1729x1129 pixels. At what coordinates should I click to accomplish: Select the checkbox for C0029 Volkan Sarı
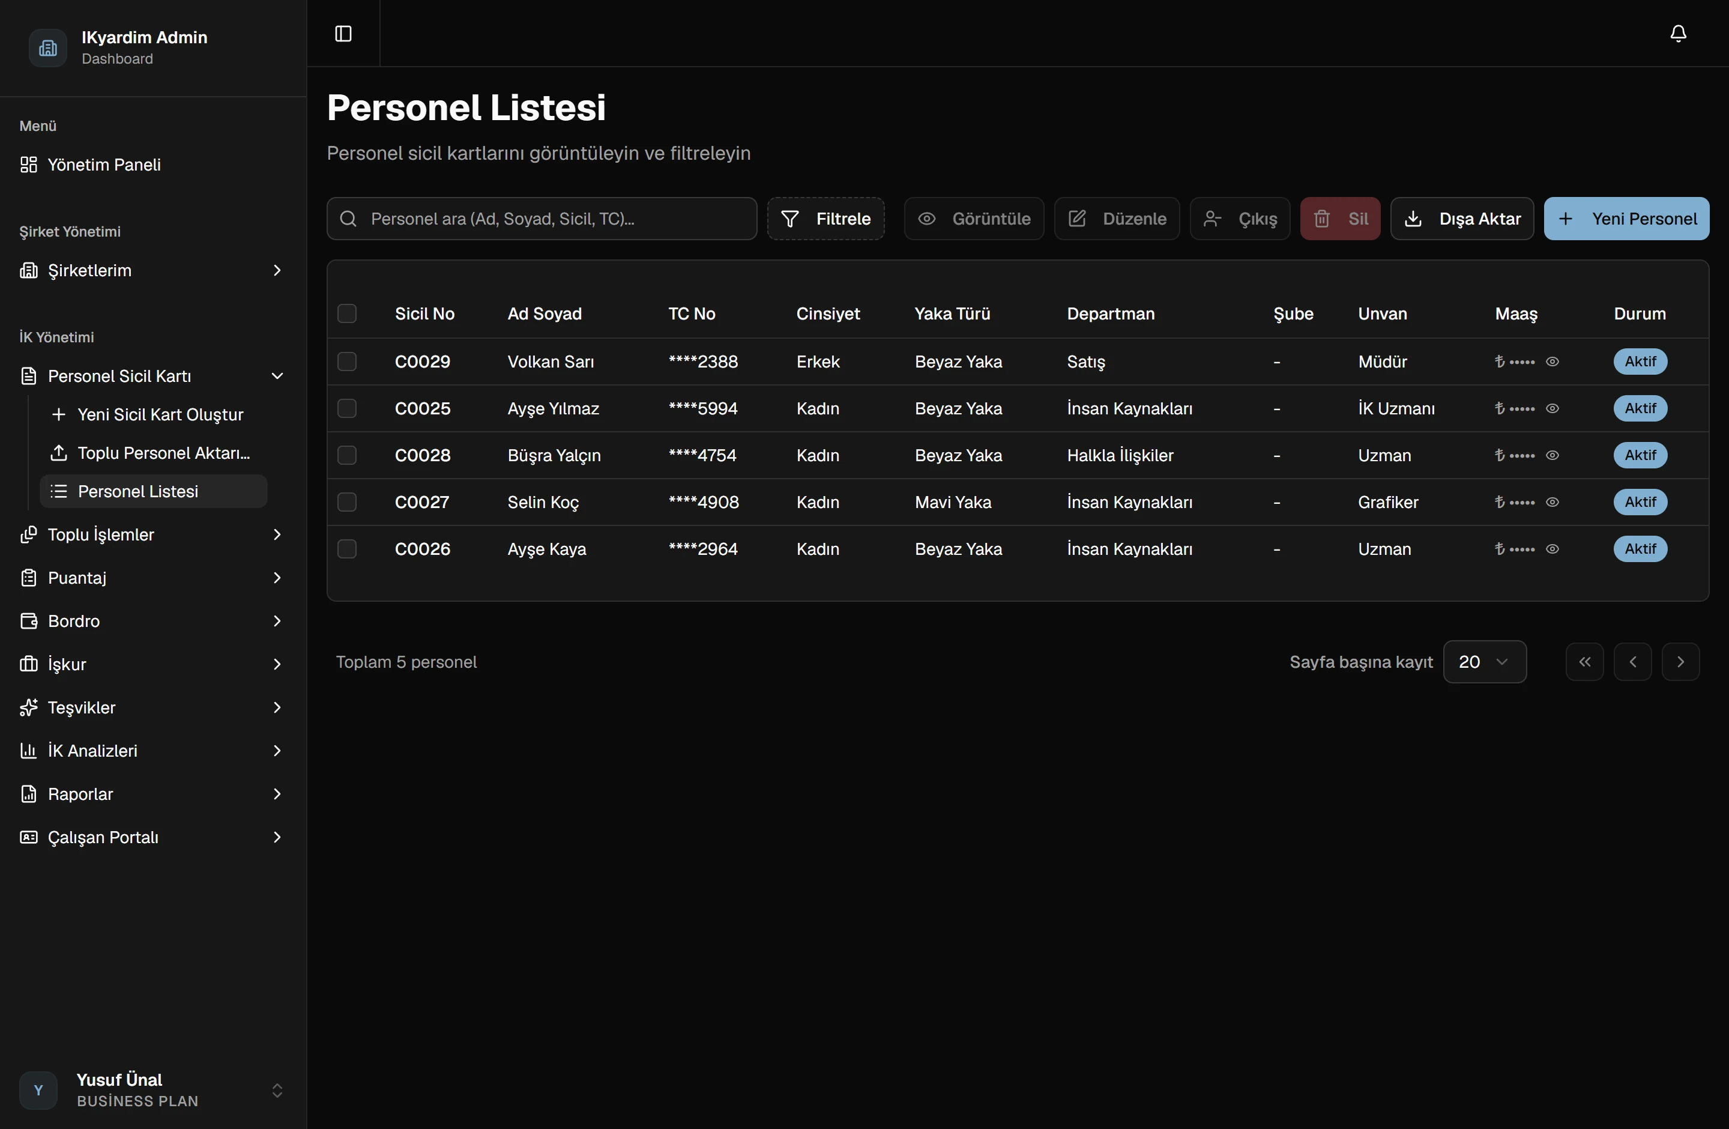pyautogui.click(x=347, y=362)
